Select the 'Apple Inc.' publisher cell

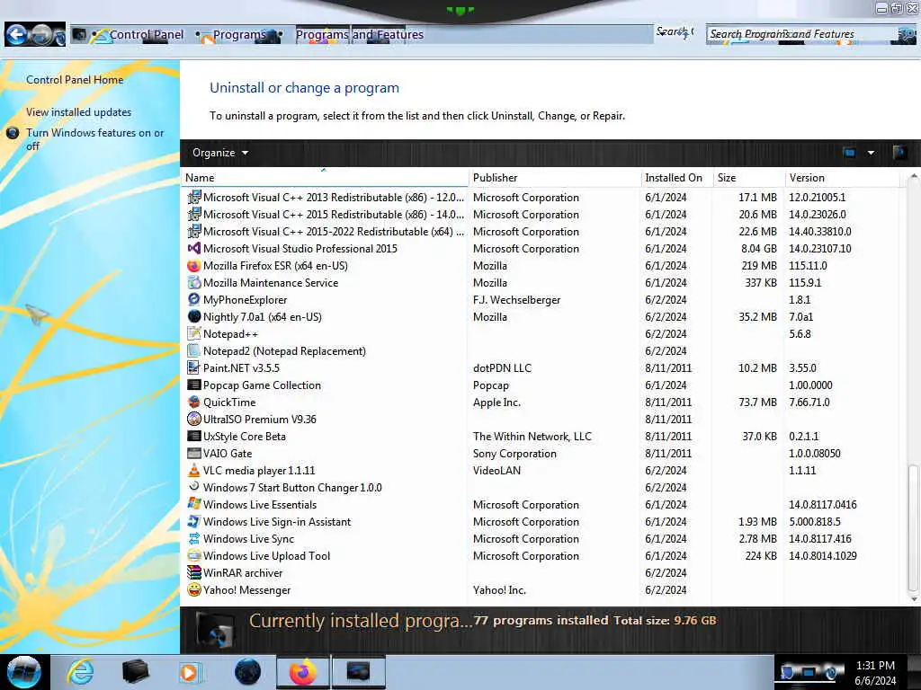[x=496, y=402]
